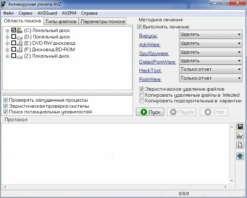
Task: Check the (D:) Локальный диск checkbox
Action: [x=14, y=37]
